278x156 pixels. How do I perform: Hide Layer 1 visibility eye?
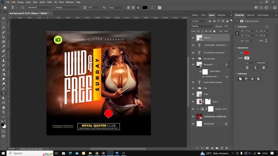point(193,101)
